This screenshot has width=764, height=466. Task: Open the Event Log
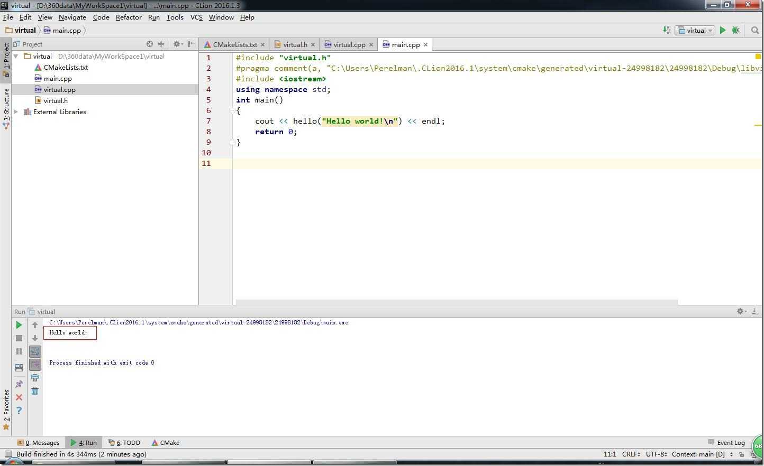pyautogui.click(x=726, y=443)
